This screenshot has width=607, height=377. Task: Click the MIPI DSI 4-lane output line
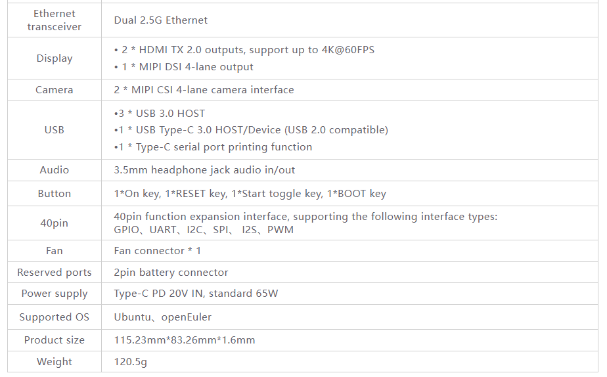183,67
